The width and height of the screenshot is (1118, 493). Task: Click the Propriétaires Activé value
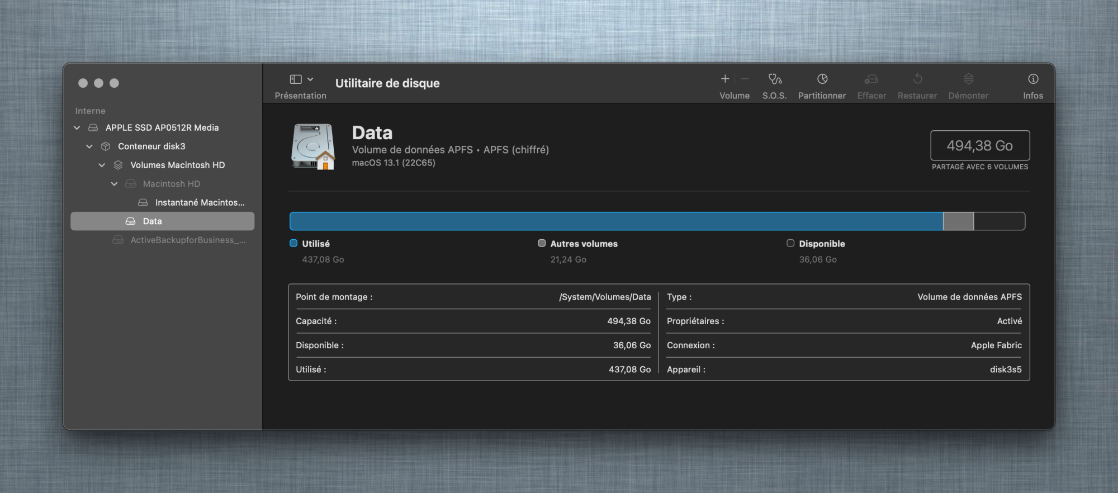tap(1010, 321)
